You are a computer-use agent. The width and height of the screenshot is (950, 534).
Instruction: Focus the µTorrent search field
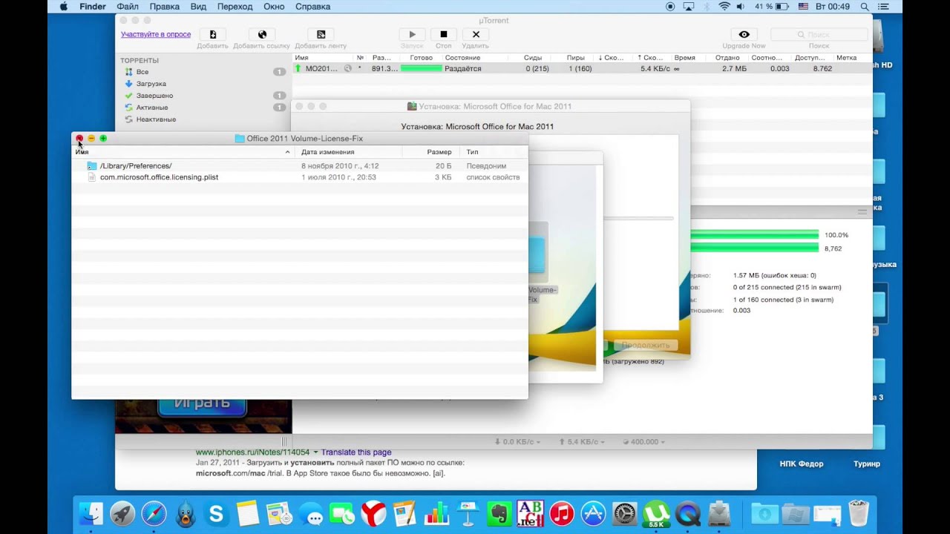pyautogui.click(x=819, y=34)
